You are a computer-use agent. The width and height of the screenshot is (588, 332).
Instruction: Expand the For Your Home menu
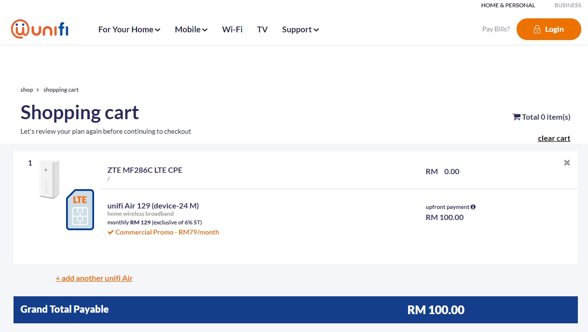[129, 29]
